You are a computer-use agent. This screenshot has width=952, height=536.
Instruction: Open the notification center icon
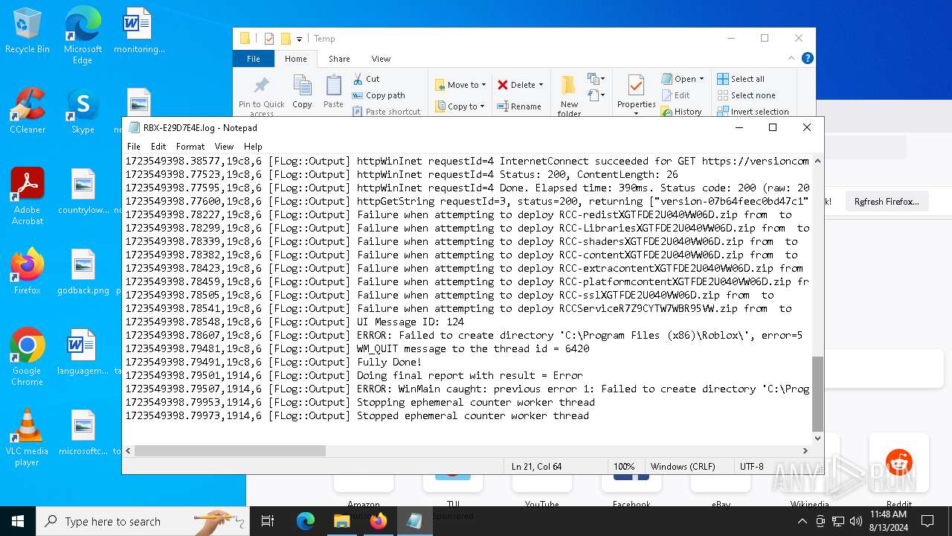click(927, 521)
